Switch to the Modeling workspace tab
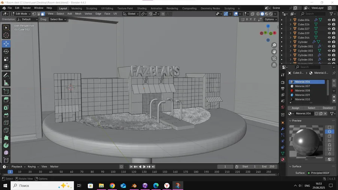Image resolution: width=338 pixels, height=190 pixels. [x=77, y=8]
